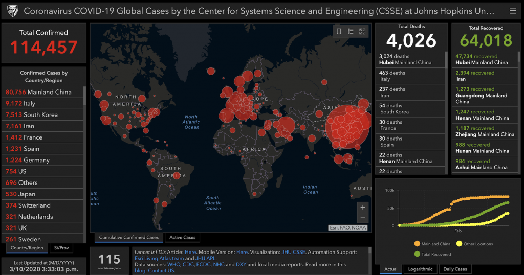Viewport: 524px width, 275px height.
Task: Click the Contact US link
Action: point(161,271)
